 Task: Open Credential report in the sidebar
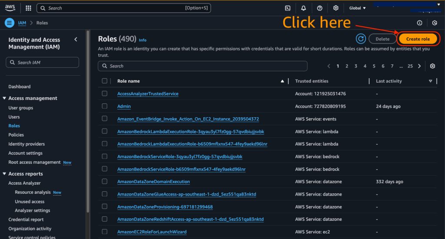26,219
